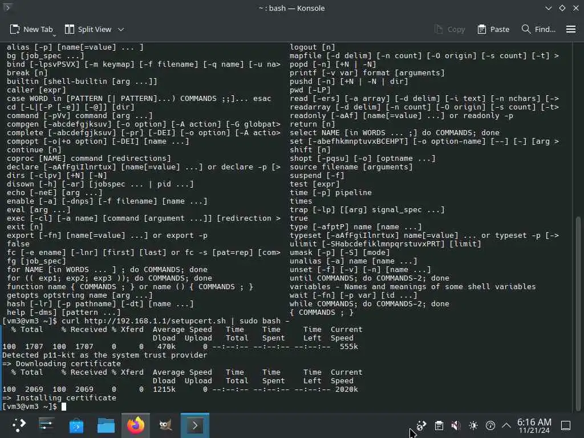Screen dimensions: 584x438
Task: Expand the Split View dropdown chevron
Action: point(121,30)
